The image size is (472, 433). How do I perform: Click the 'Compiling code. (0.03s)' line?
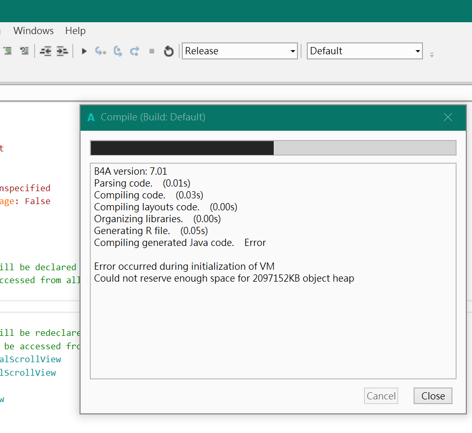[x=148, y=195]
